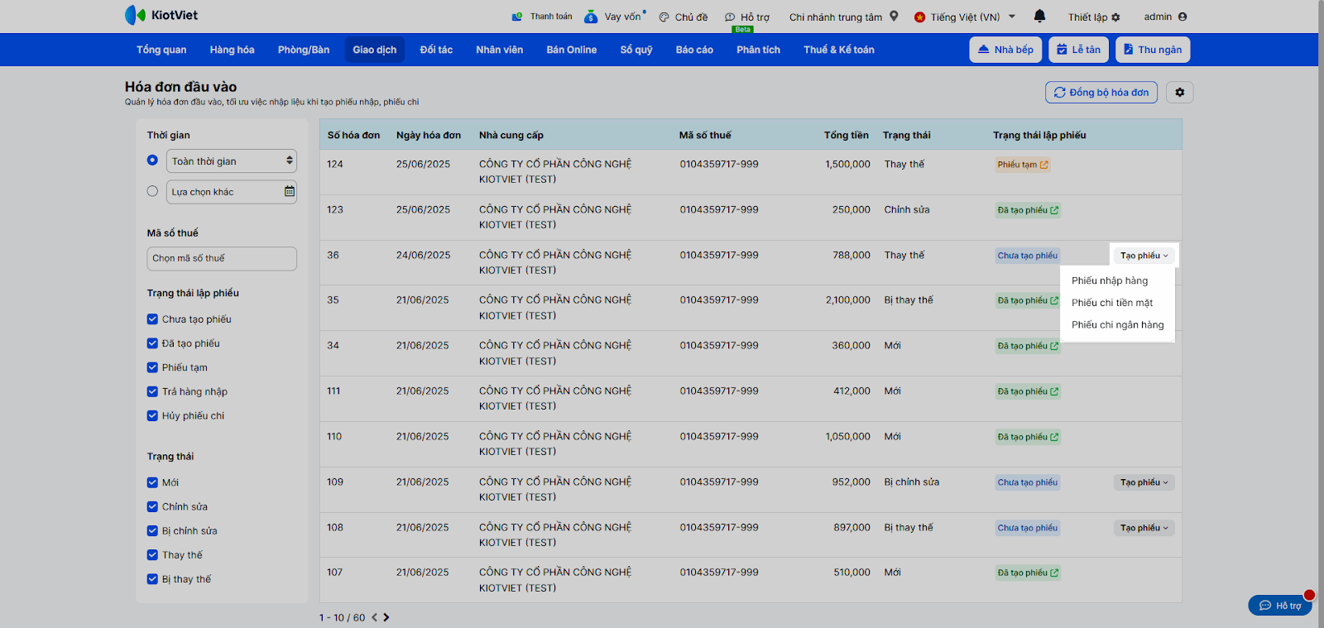The width and height of the screenshot is (1324, 628).
Task: Select the Lựa chọn khác radio option
Action: tap(152, 191)
